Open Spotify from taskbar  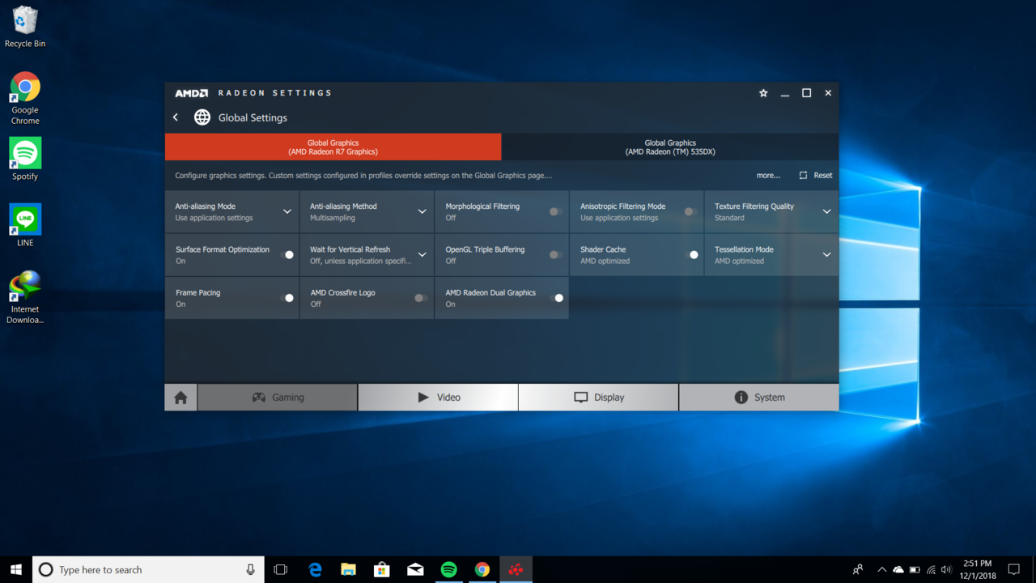448,570
